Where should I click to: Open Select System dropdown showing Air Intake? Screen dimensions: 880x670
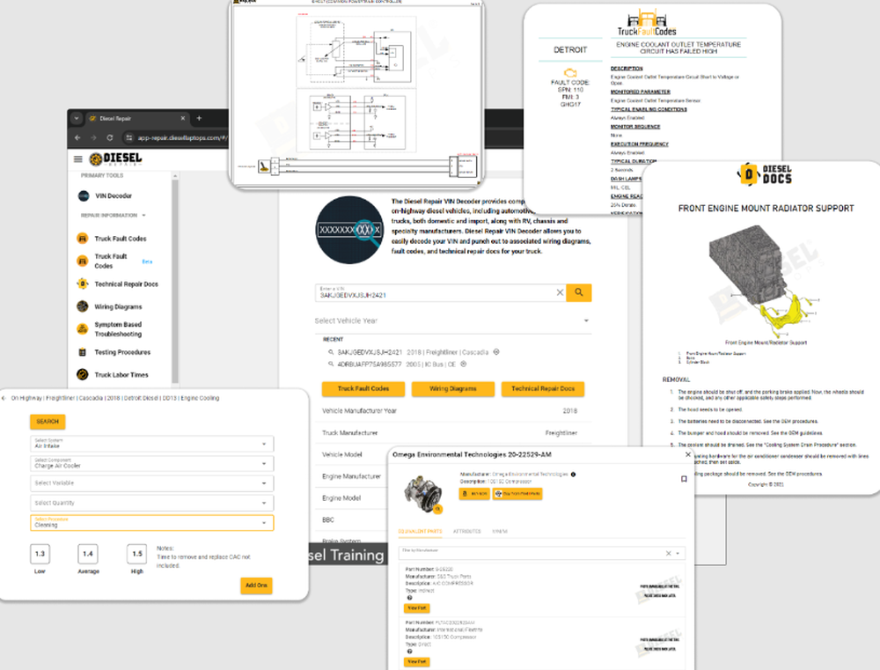coord(151,444)
